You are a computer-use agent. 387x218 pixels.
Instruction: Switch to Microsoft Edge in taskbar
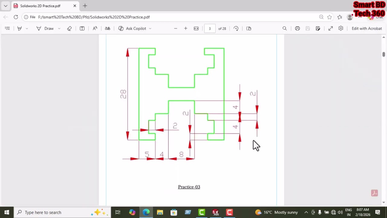click(x=146, y=212)
